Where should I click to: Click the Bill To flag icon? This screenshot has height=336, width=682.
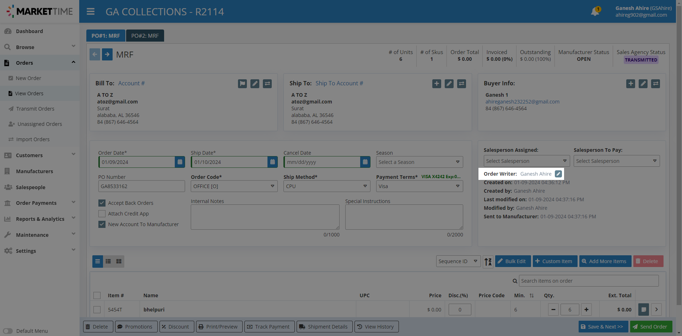click(242, 84)
